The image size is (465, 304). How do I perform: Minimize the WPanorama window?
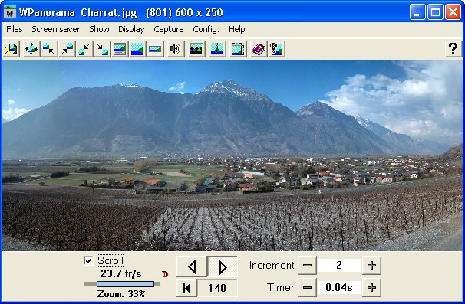[417, 12]
